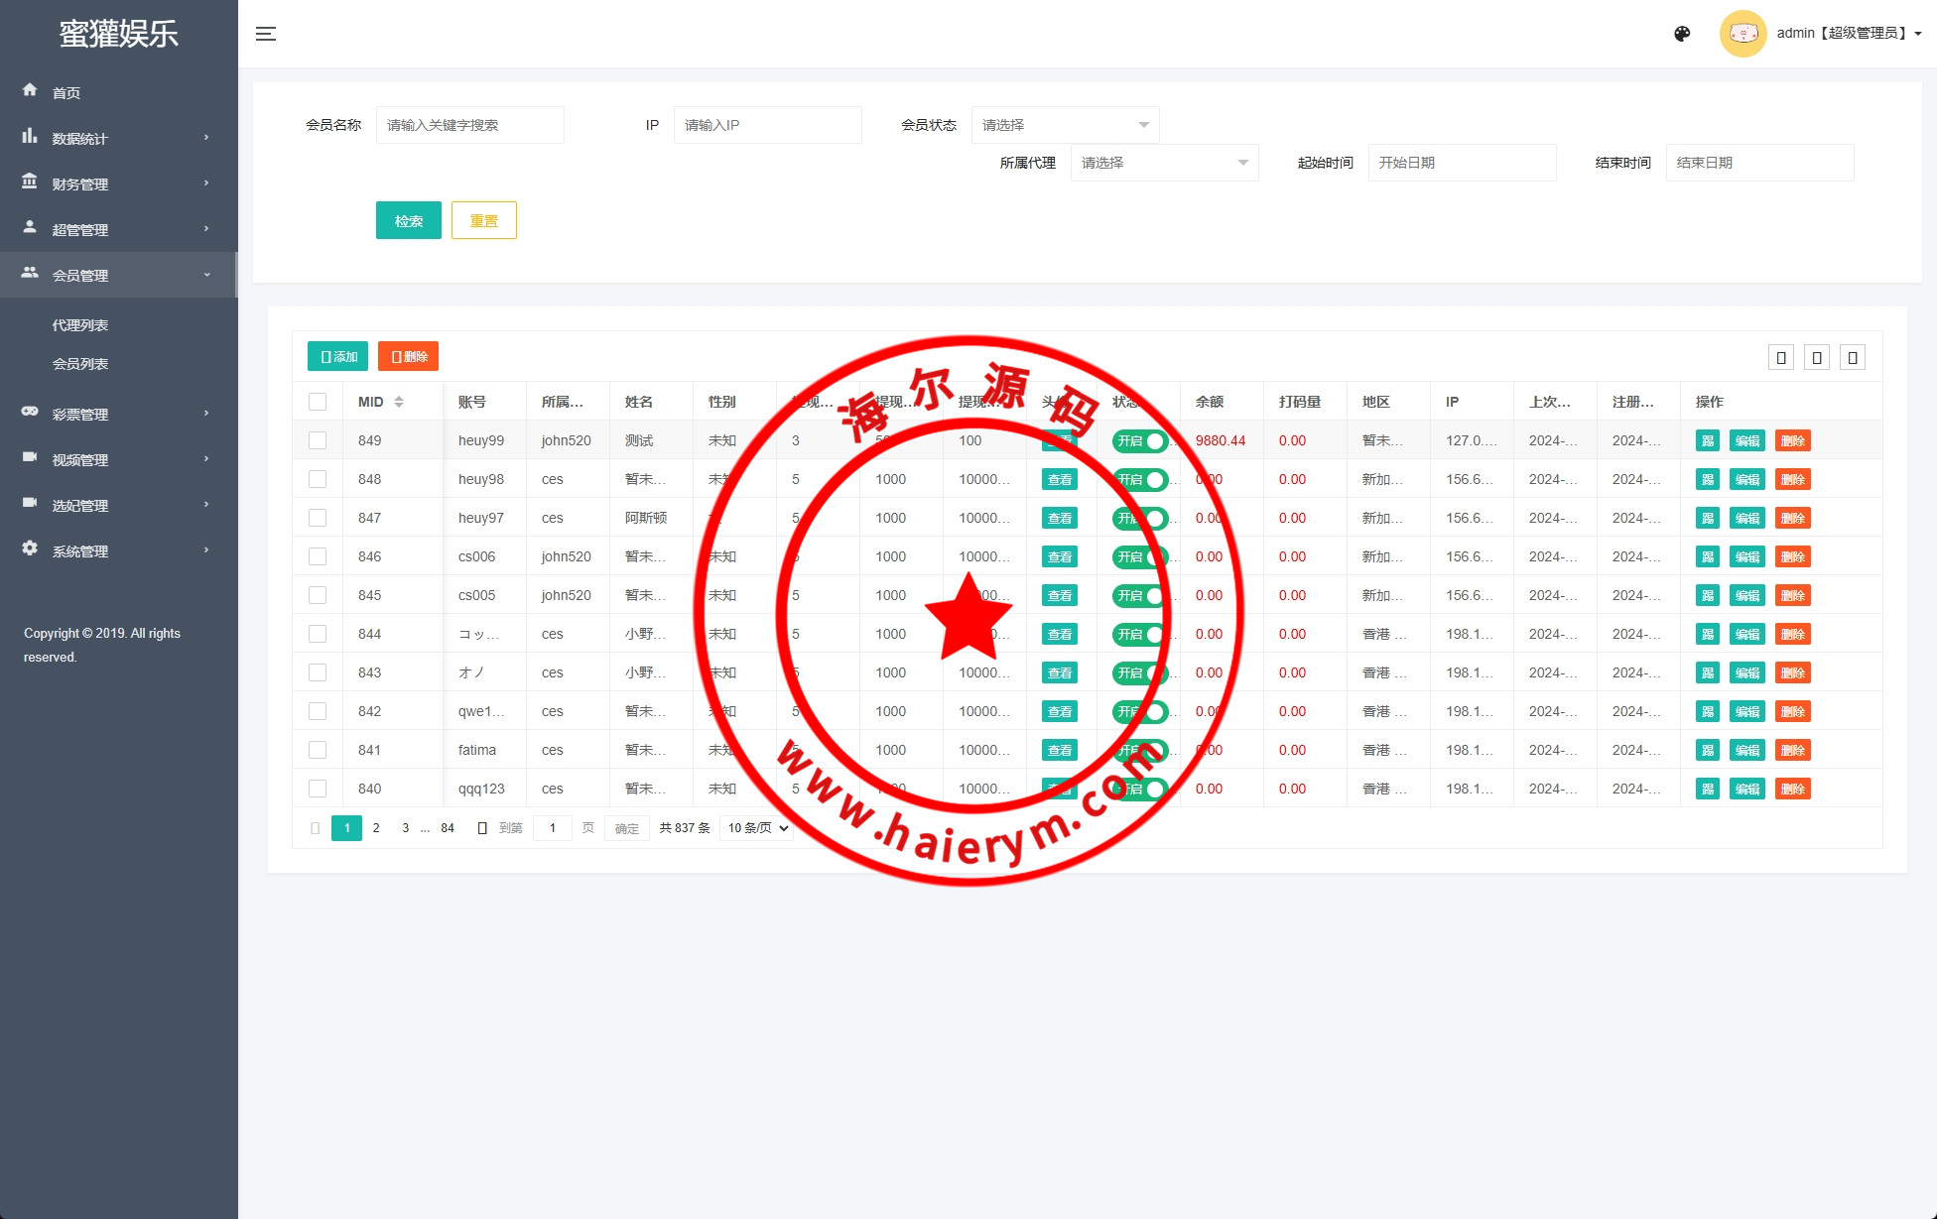
Task: Click first table toolbar icon at top right
Action: [1781, 357]
